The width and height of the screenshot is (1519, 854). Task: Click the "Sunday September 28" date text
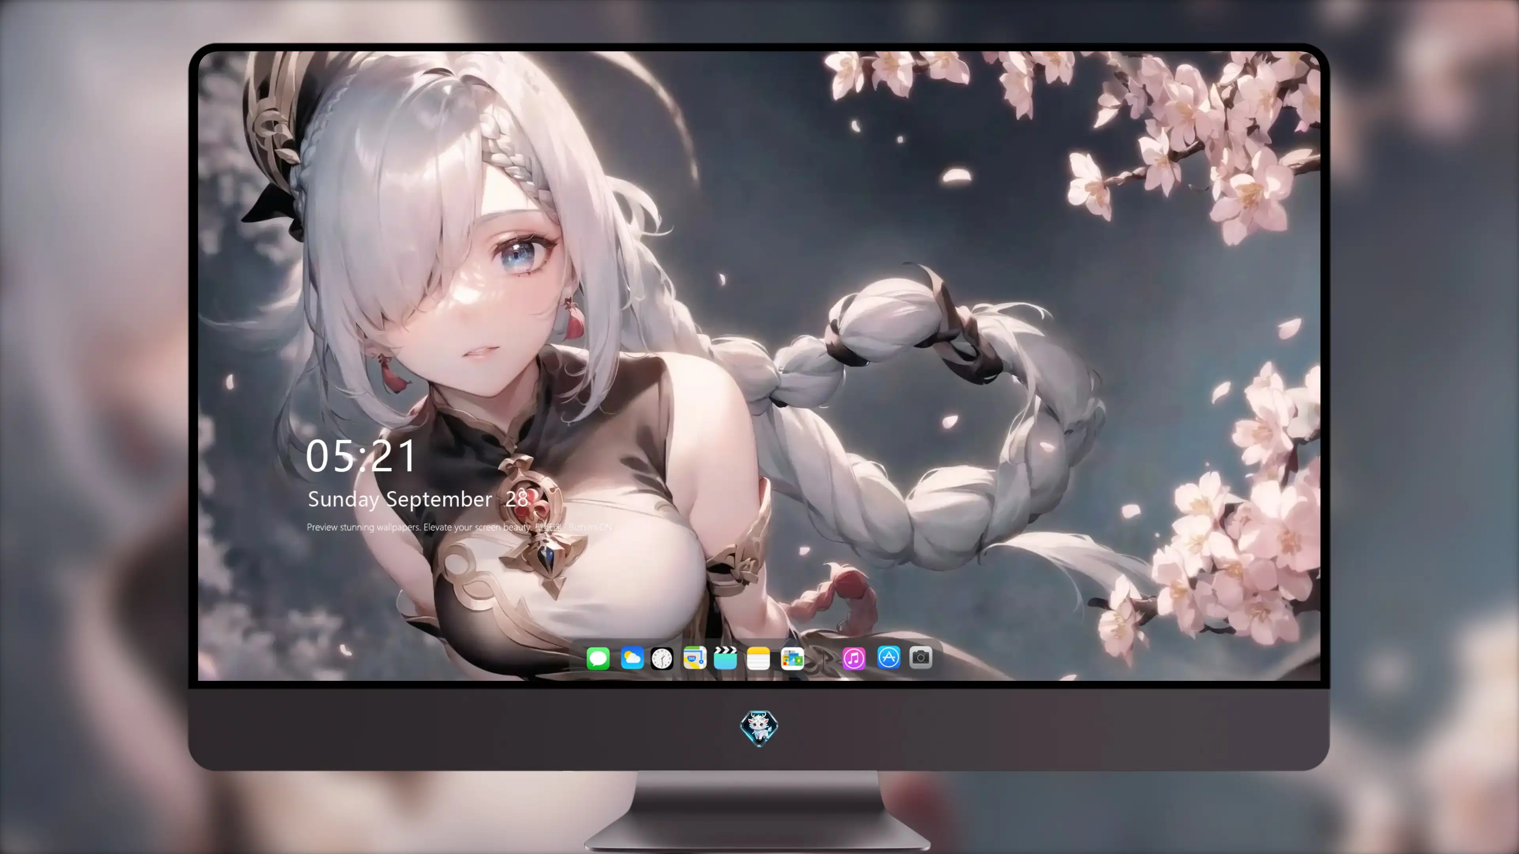click(417, 499)
